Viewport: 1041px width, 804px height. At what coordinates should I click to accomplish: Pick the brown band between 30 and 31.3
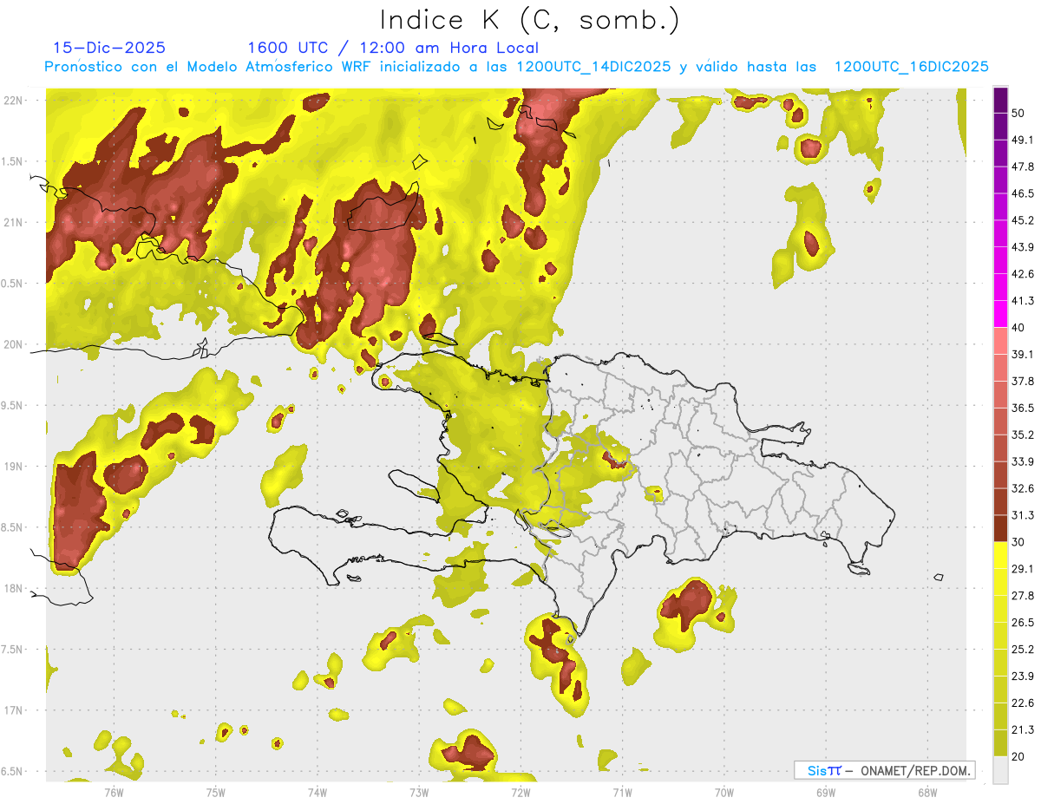1000,528
